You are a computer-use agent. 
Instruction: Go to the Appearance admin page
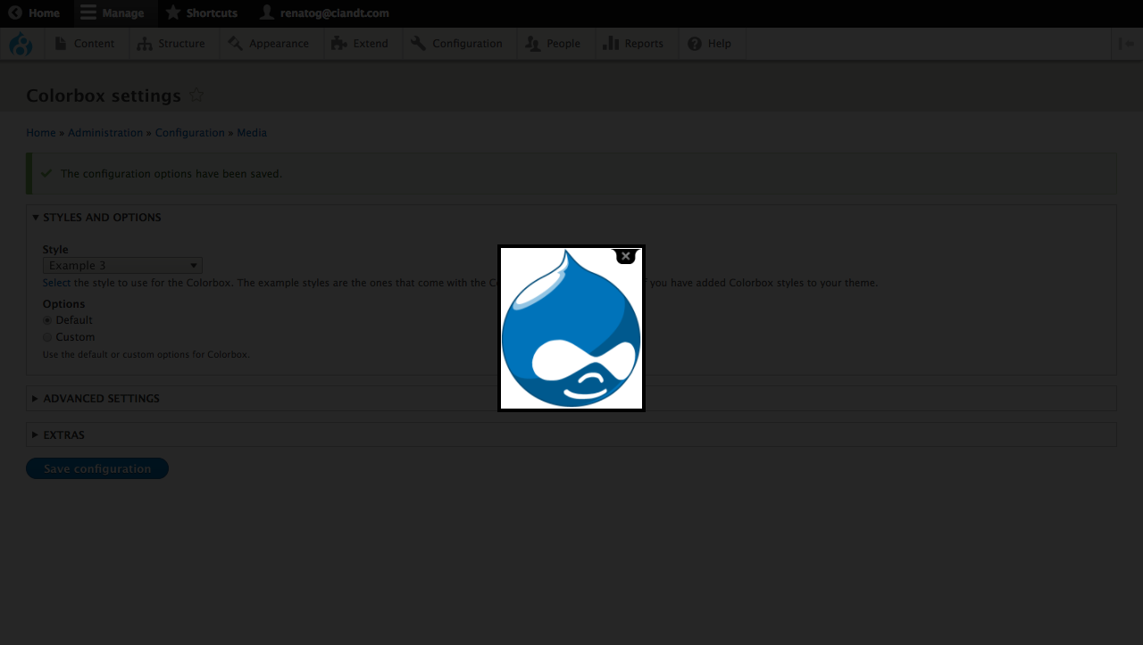tap(269, 44)
